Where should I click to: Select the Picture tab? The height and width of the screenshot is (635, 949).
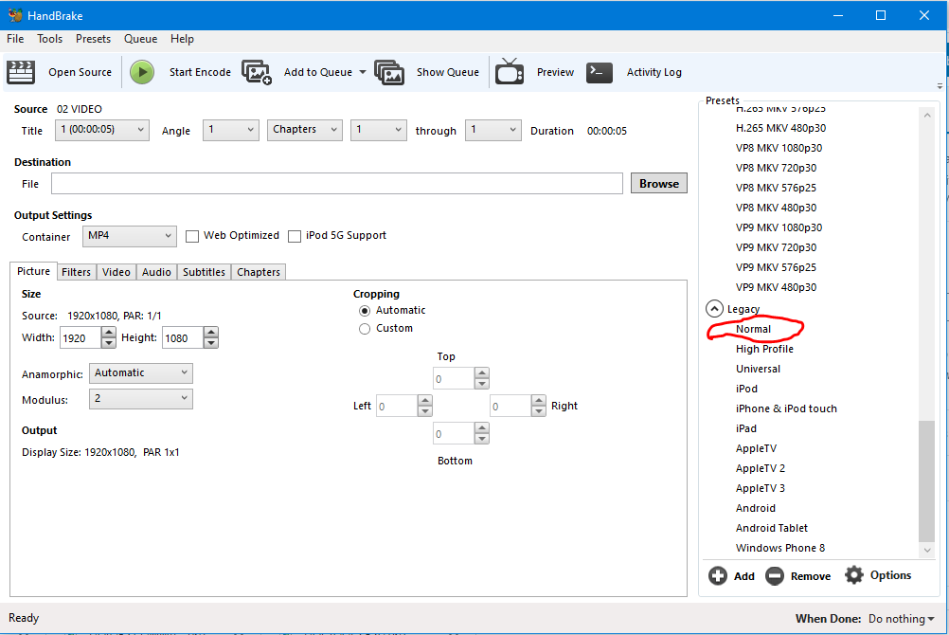[x=33, y=271]
